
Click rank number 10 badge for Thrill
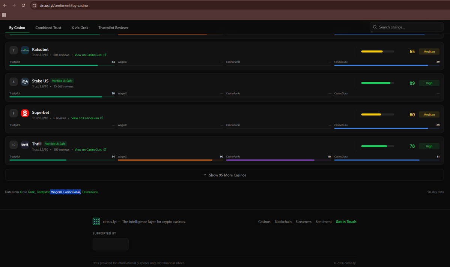[x=14, y=145]
